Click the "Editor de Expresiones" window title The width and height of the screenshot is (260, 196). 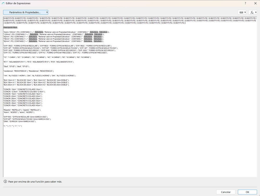(x=18, y=3)
